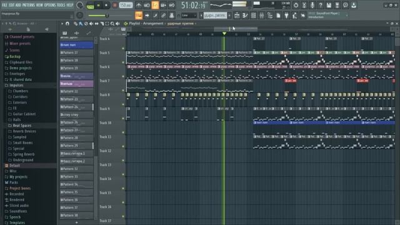The width and height of the screenshot is (400, 225).
Task: Click the render/export audio icon
Action: tap(337, 5)
